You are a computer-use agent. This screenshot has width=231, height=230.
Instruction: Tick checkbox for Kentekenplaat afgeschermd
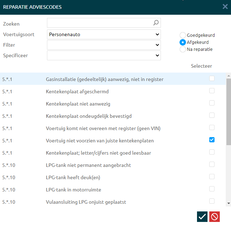[212, 91]
